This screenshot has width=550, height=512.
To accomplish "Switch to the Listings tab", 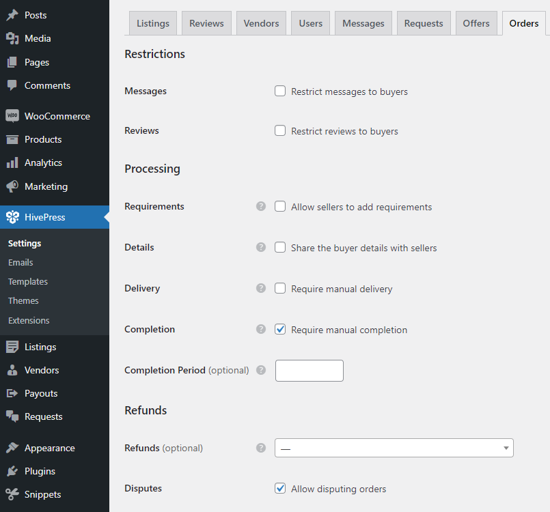I will click(x=153, y=23).
